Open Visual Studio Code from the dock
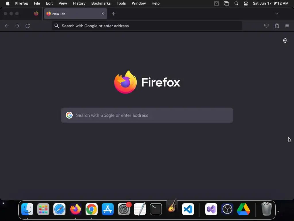 188,209
